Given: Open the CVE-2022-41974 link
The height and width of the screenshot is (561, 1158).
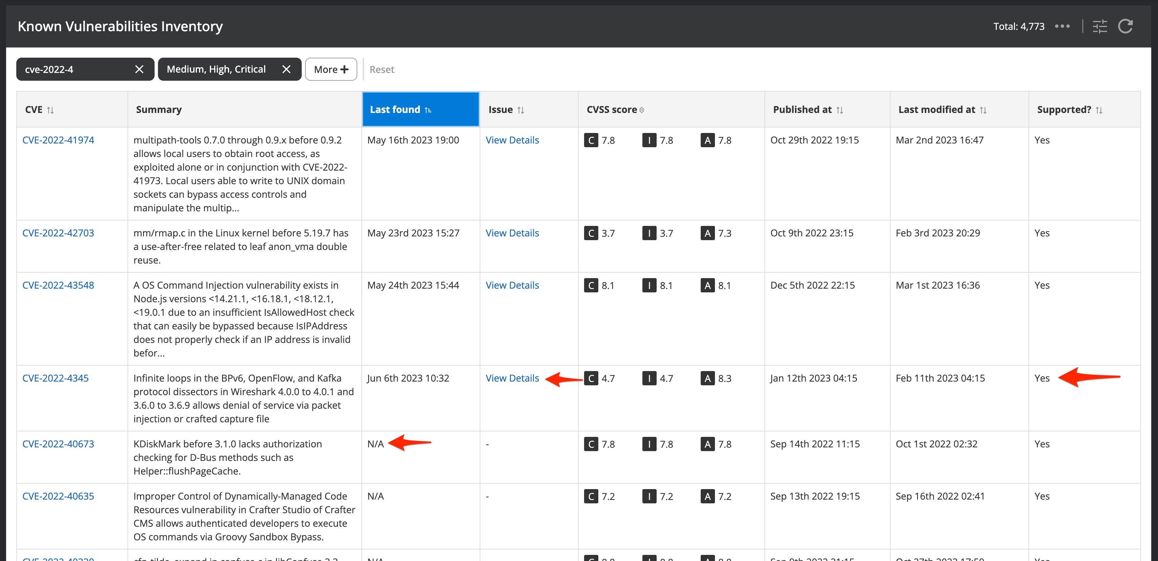Looking at the screenshot, I should pos(58,140).
